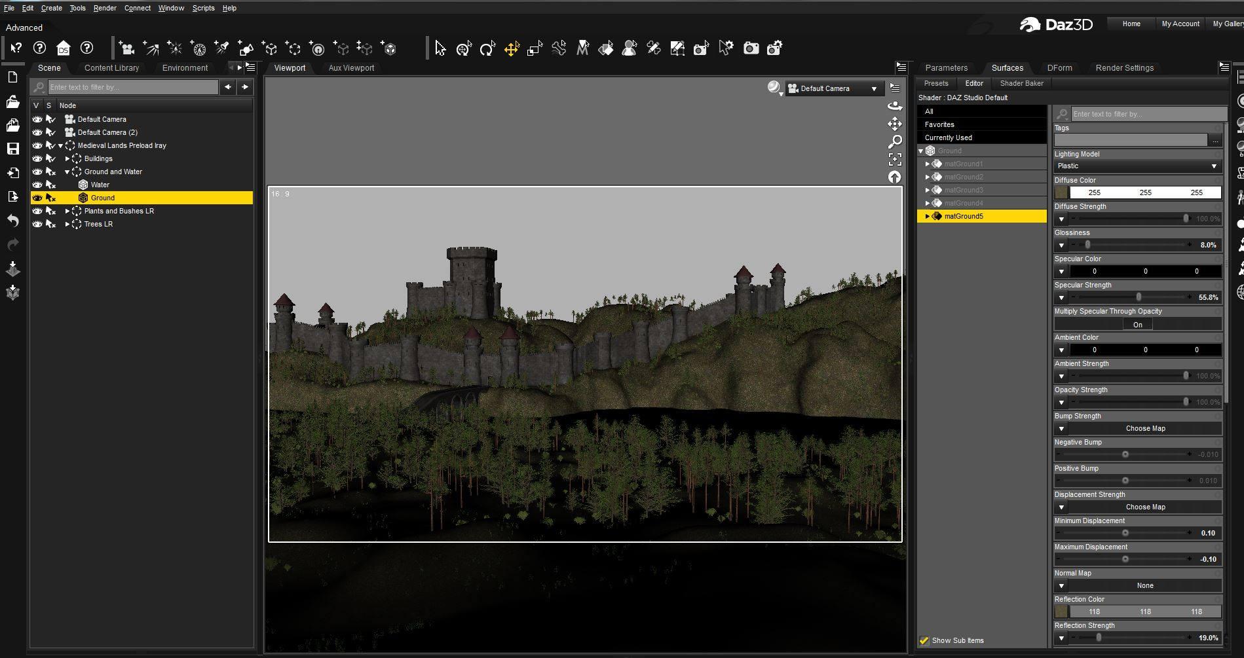Image resolution: width=1244 pixels, height=658 pixels.
Task: Click the Diffuse Color swatch
Action: (1061, 192)
